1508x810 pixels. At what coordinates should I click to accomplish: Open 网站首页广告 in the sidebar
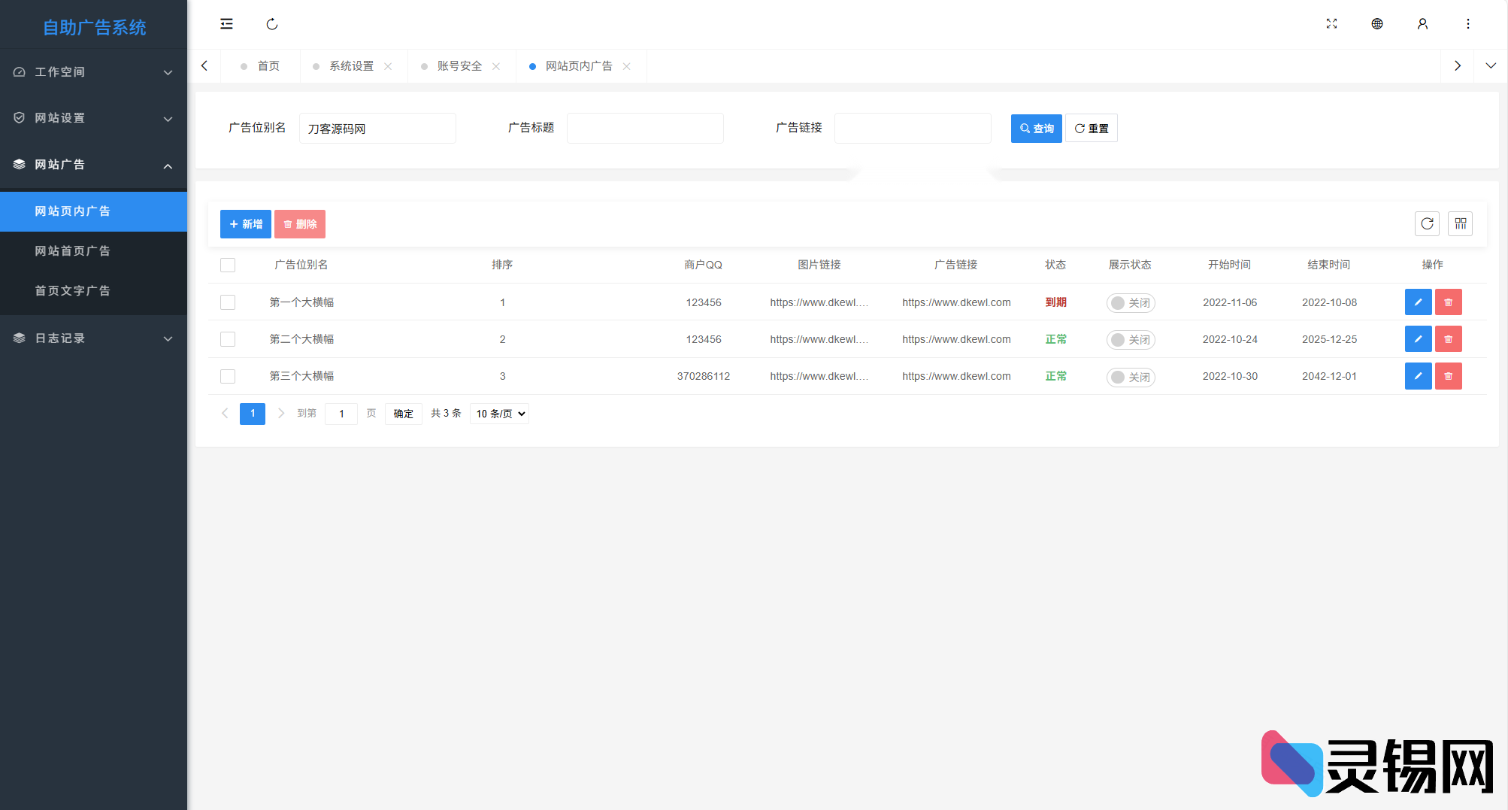click(72, 251)
